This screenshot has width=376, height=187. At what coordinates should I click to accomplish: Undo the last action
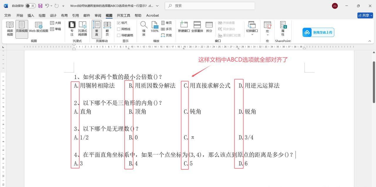(x=47, y=6)
